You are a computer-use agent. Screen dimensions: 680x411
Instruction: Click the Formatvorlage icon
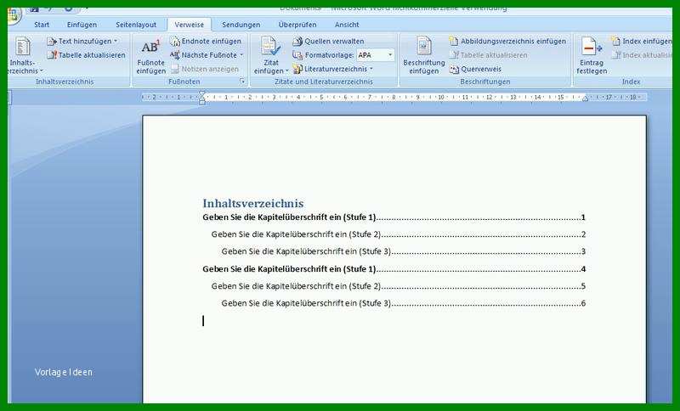[x=297, y=55]
